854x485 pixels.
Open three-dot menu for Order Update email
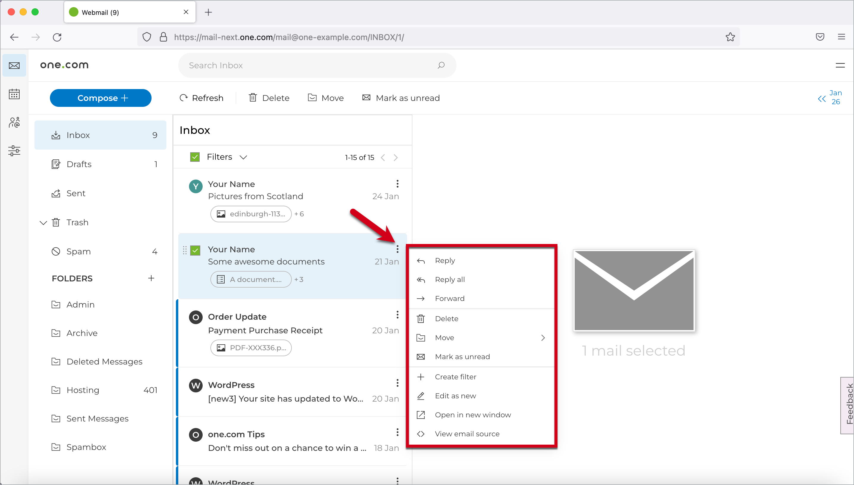[x=397, y=315]
